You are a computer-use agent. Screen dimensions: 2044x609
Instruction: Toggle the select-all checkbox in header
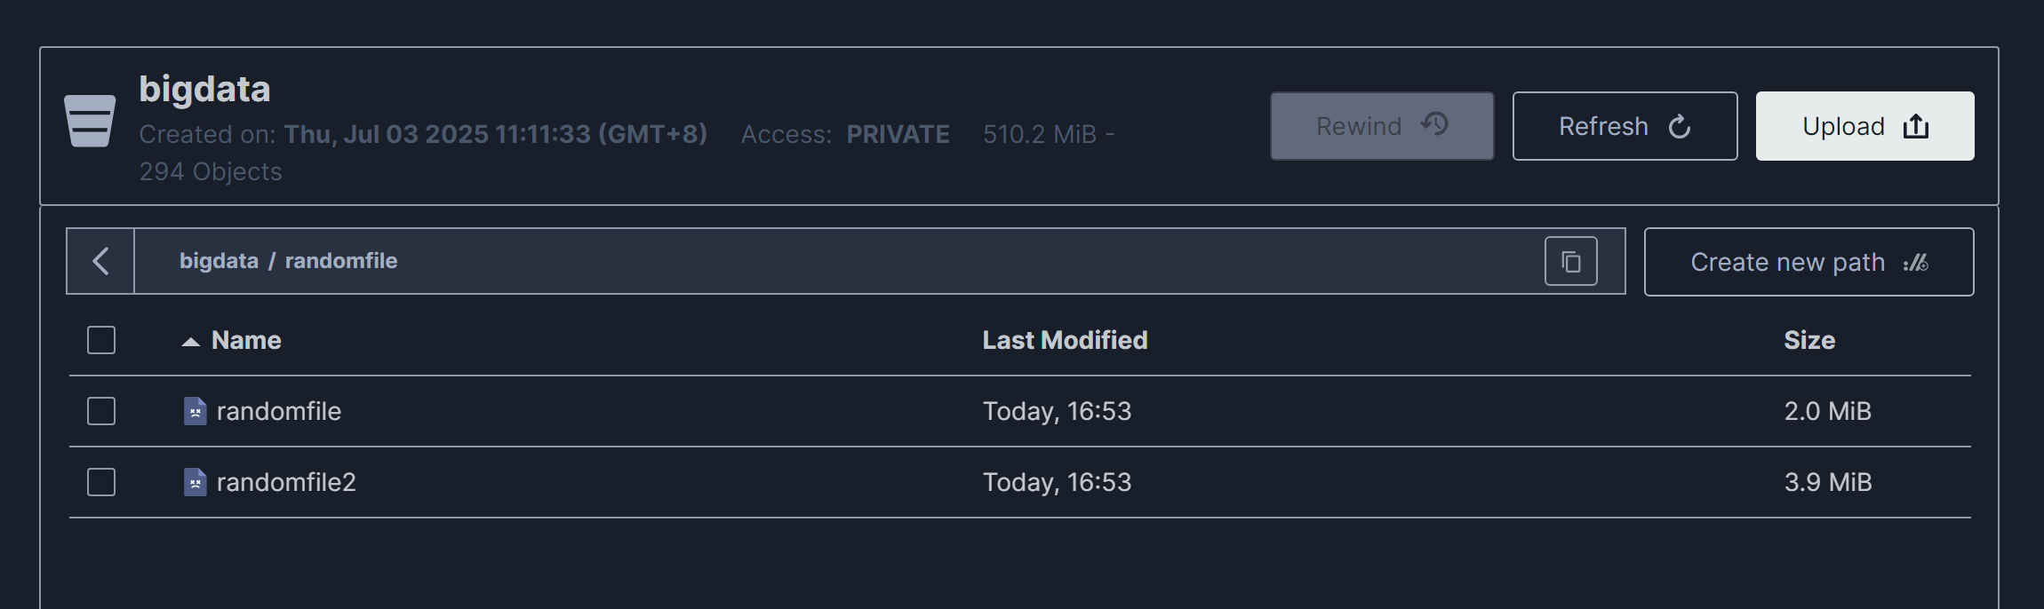(x=101, y=340)
